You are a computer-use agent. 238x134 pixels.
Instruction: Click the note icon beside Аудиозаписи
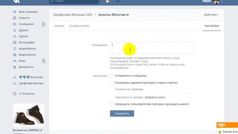15,49
